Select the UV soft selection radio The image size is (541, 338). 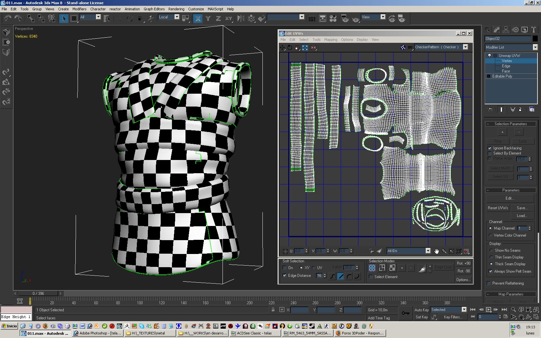click(313, 268)
